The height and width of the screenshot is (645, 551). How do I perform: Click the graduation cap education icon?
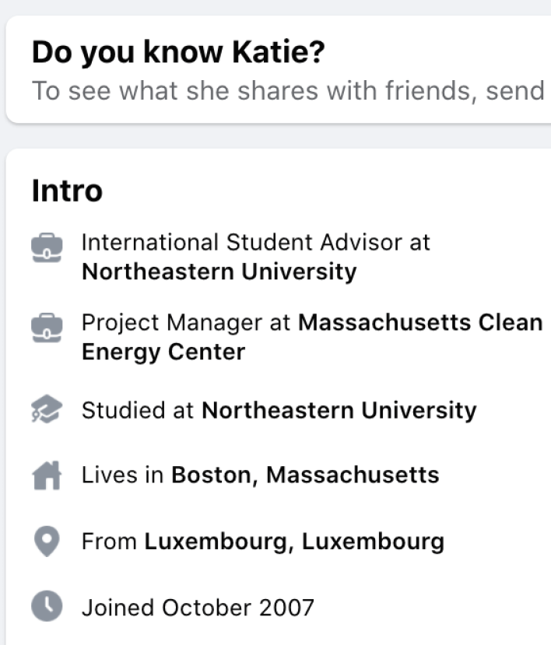(47, 410)
